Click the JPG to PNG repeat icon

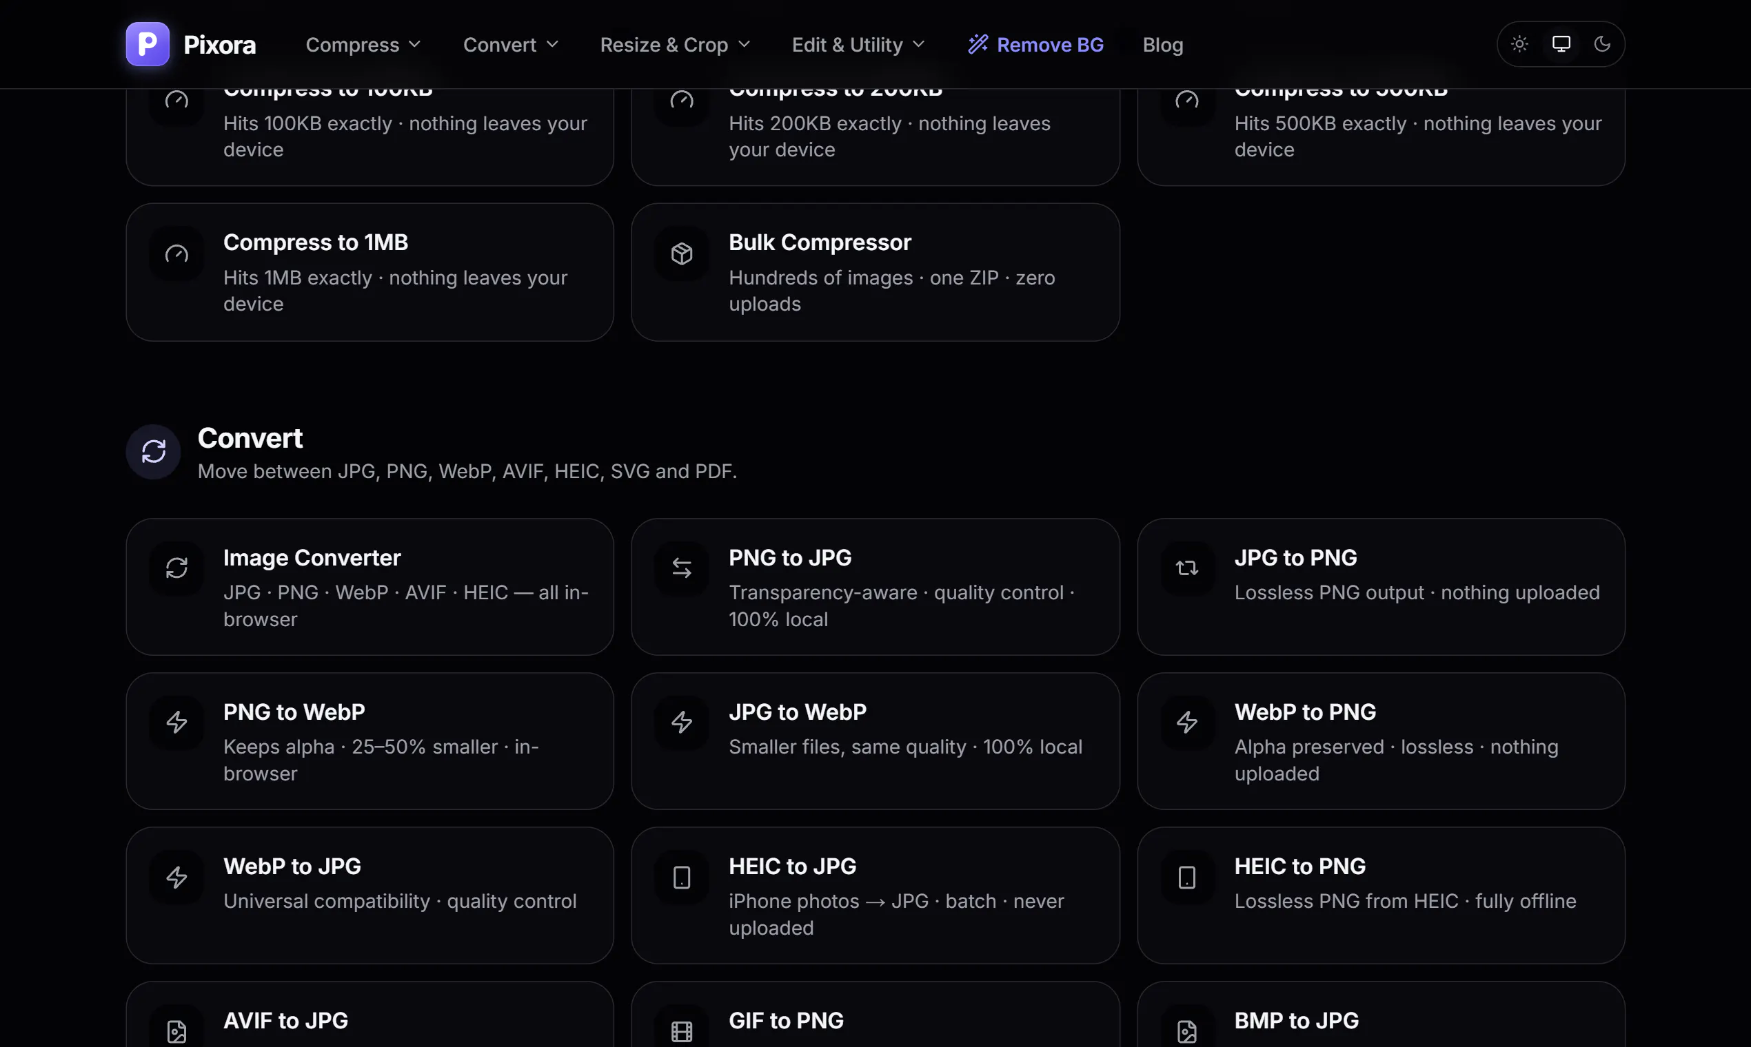click(x=1187, y=568)
